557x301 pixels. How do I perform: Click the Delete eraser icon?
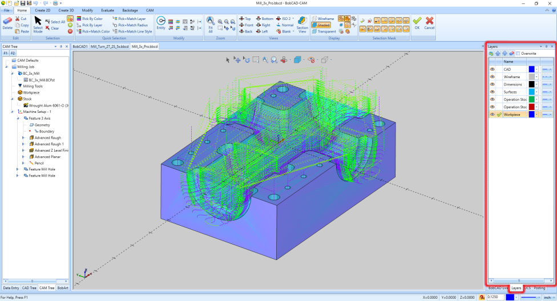7,21
